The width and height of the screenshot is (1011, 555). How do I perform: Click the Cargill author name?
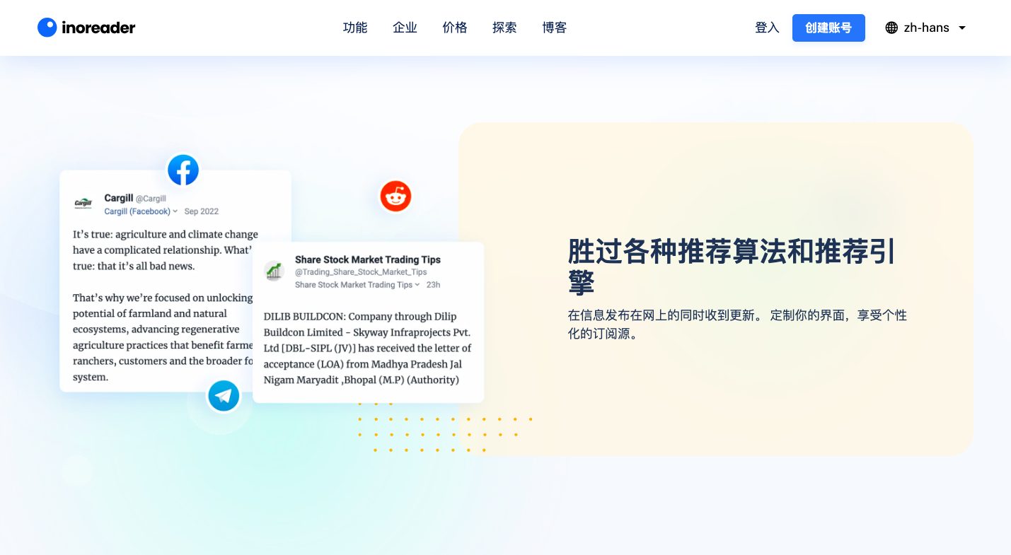point(119,198)
